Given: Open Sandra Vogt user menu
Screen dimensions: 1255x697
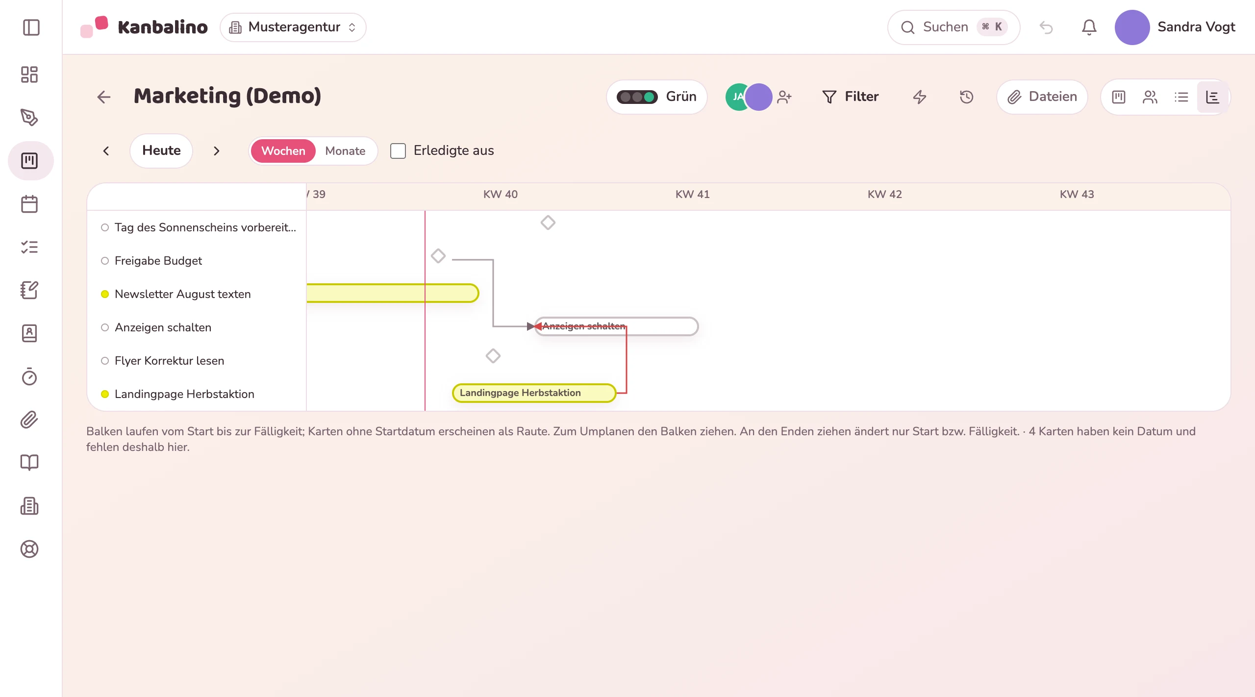Looking at the screenshot, I should pos(1175,27).
